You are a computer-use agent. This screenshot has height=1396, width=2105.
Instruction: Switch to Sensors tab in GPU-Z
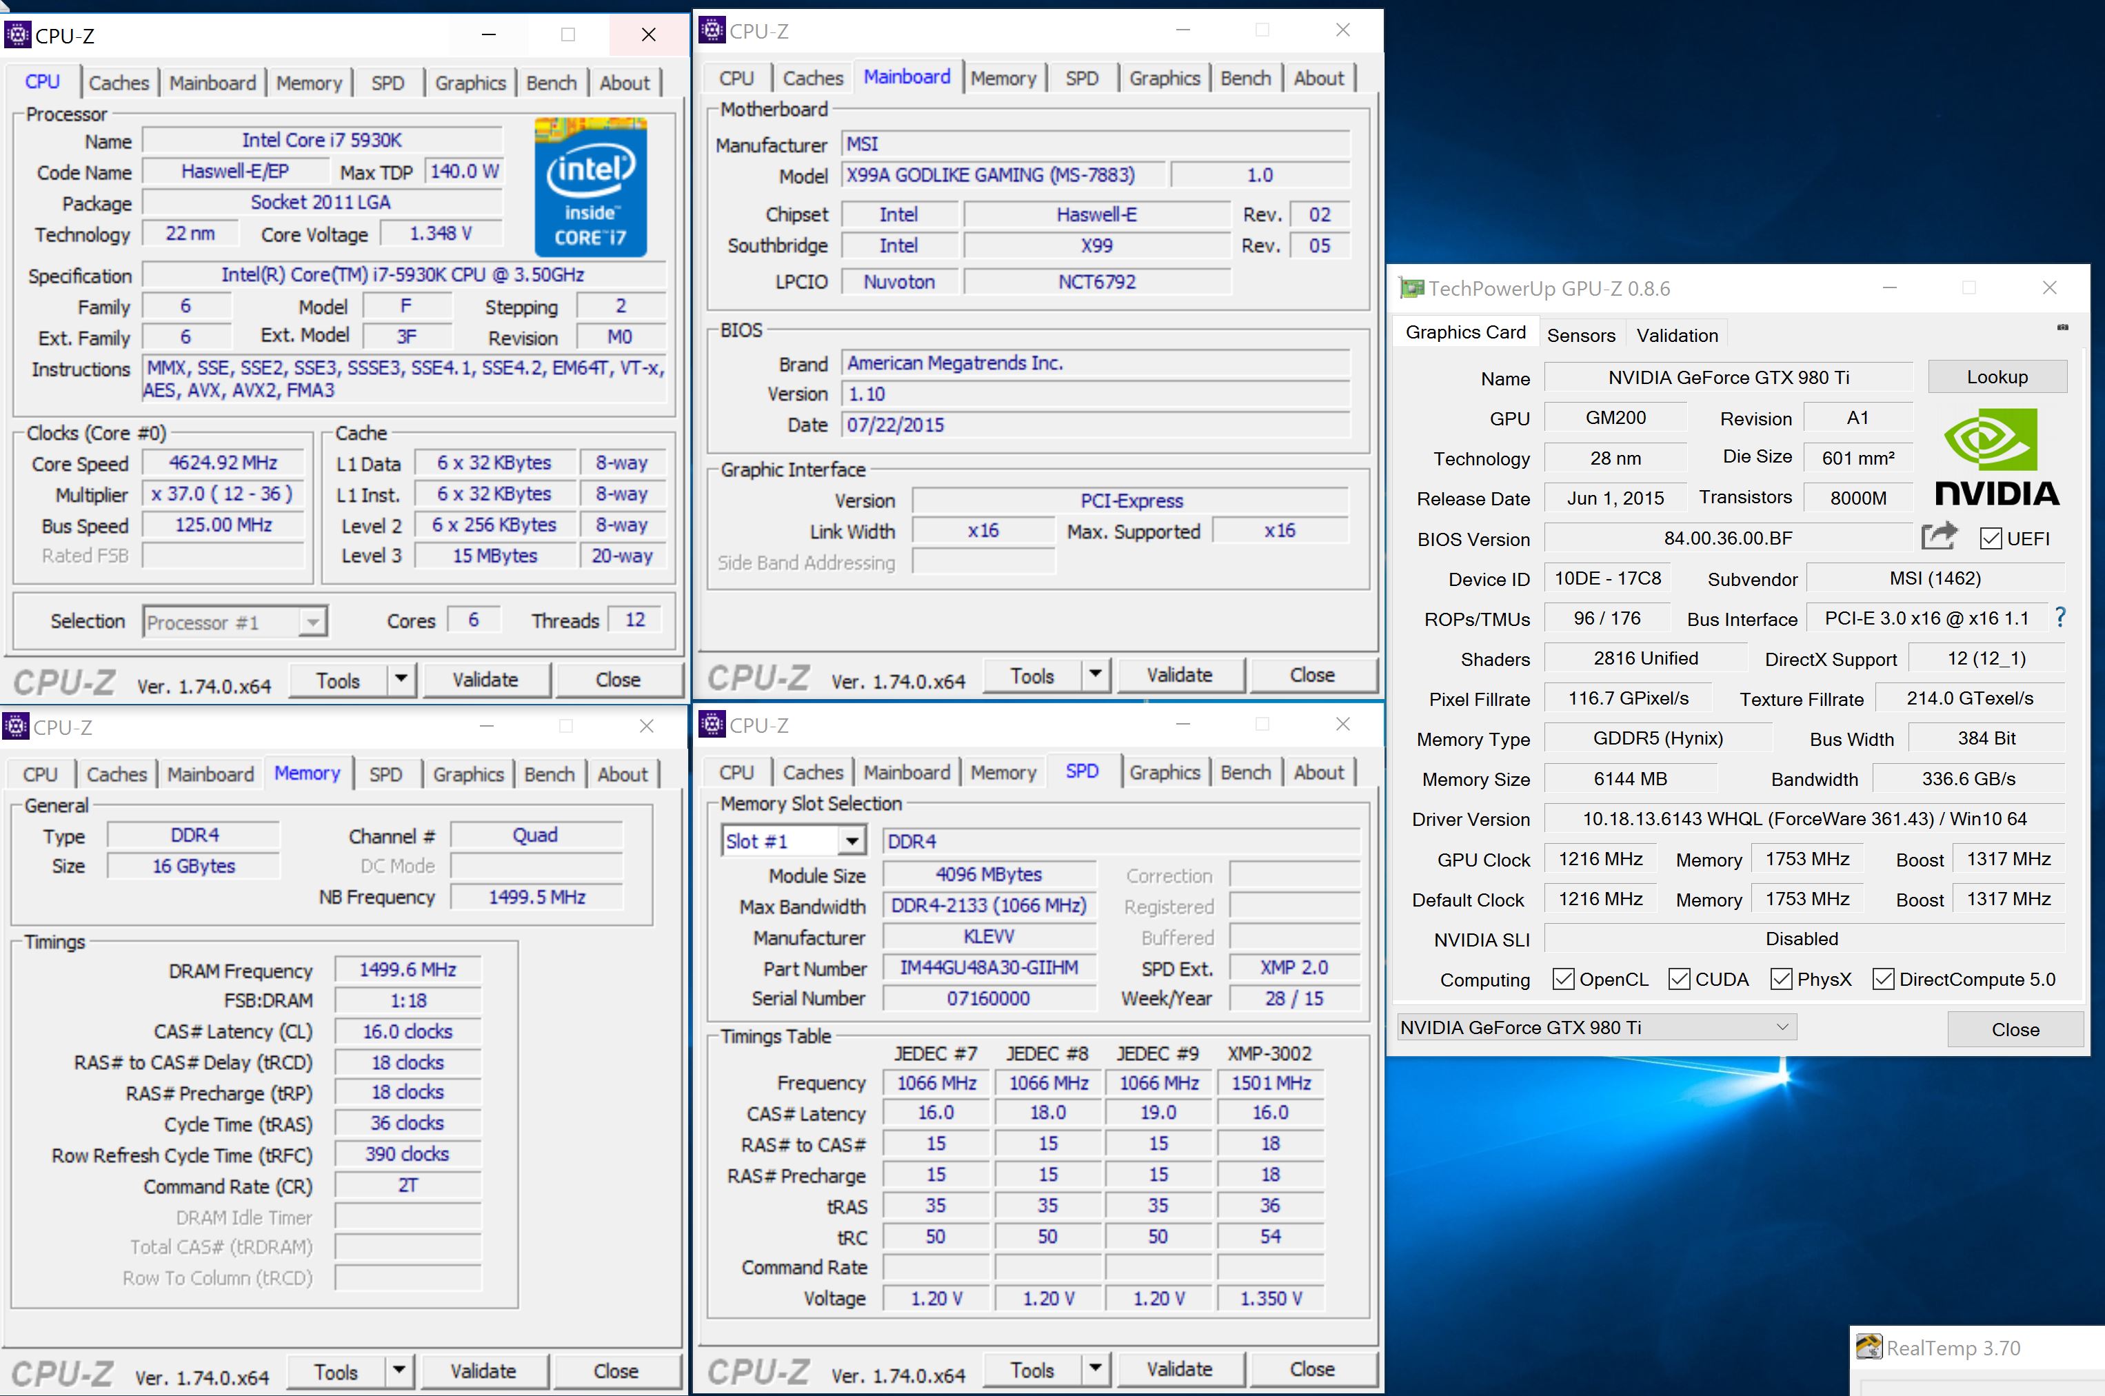(x=1580, y=335)
